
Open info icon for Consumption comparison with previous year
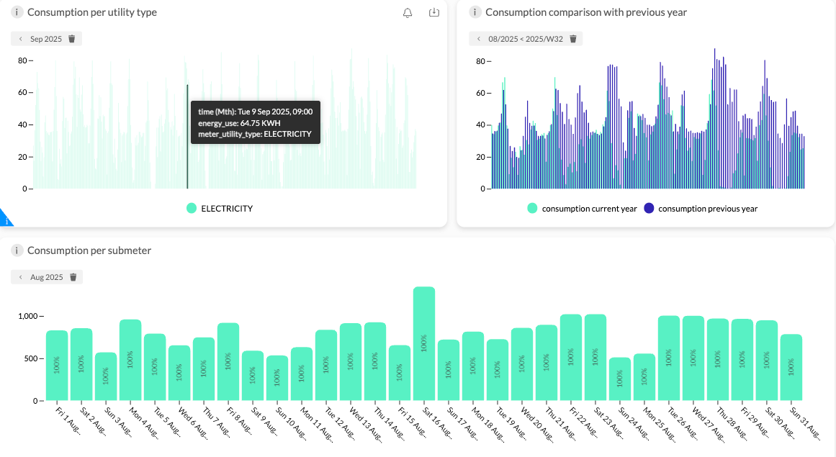pos(475,12)
